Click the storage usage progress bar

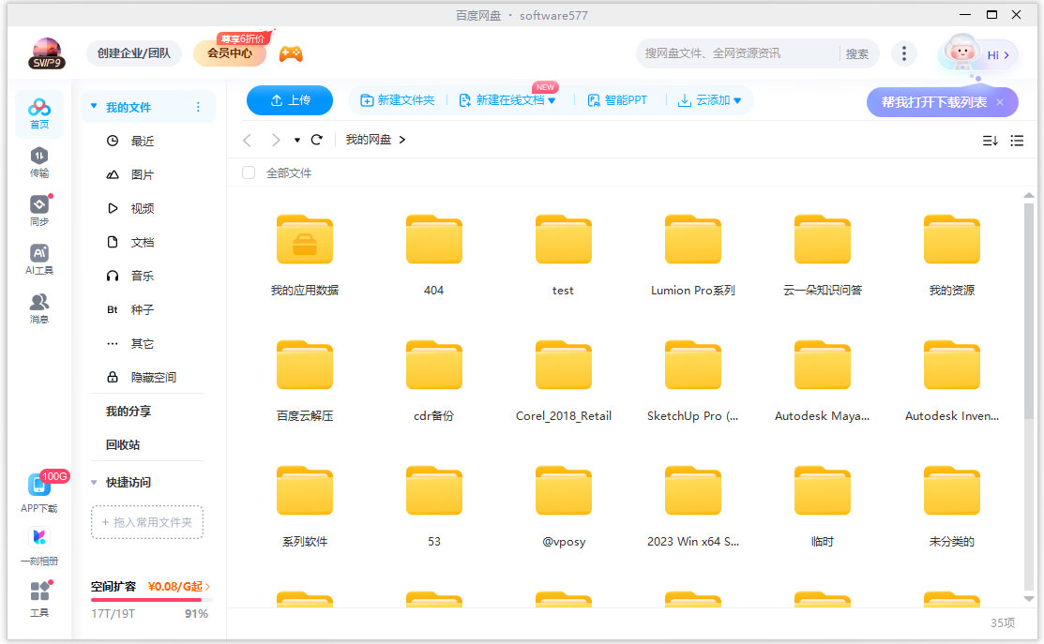[150, 600]
